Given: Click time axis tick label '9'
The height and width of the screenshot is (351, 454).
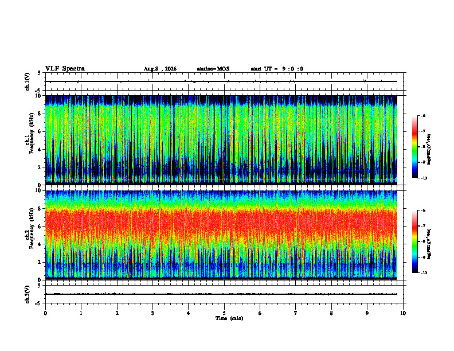Looking at the screenshot, I should click(x=367, y=313).
